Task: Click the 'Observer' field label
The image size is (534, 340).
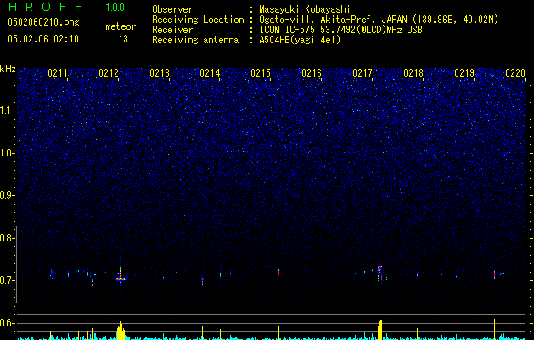Action: pos(172,9)
